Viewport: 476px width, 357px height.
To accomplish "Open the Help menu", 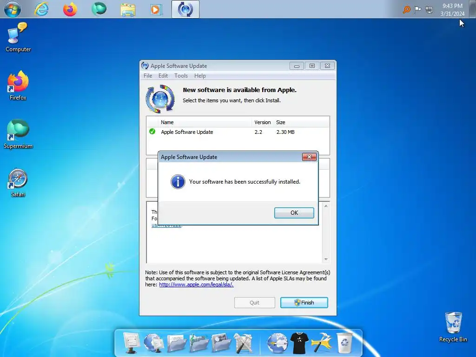I will [x=200, y=76].
